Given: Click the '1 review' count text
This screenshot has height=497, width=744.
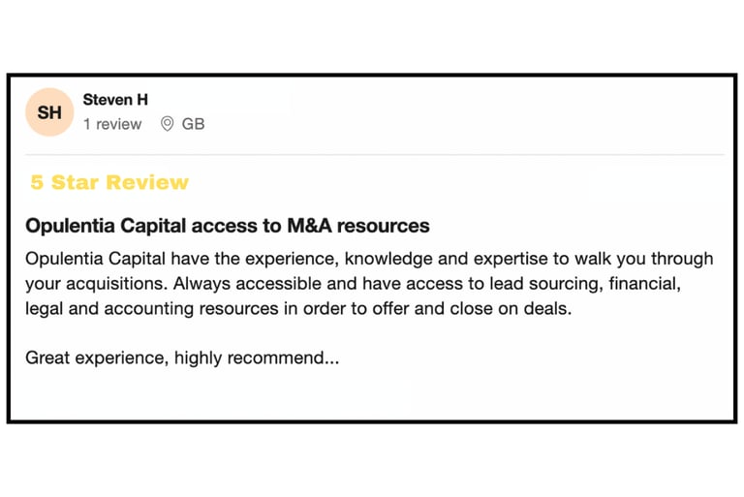Looking at the screenshot, I should (112, 124).
